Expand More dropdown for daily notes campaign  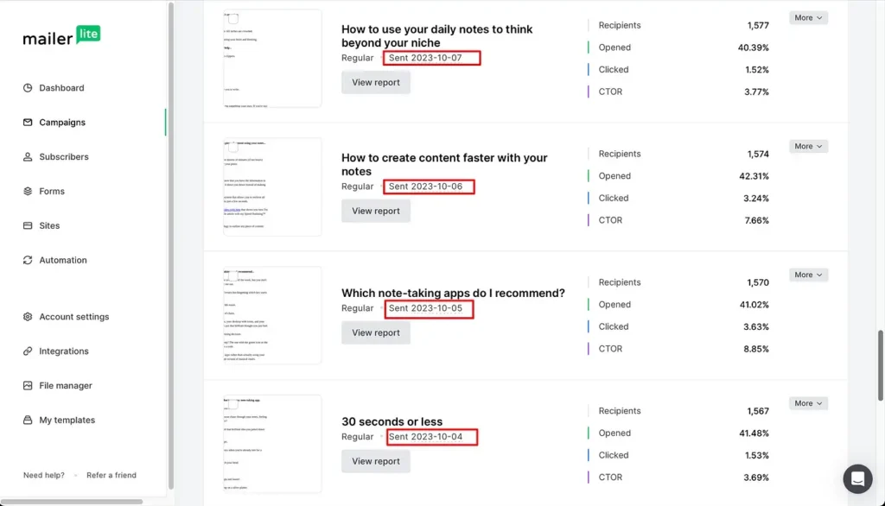808,17
